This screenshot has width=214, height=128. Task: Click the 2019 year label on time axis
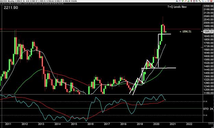[140, 124]
